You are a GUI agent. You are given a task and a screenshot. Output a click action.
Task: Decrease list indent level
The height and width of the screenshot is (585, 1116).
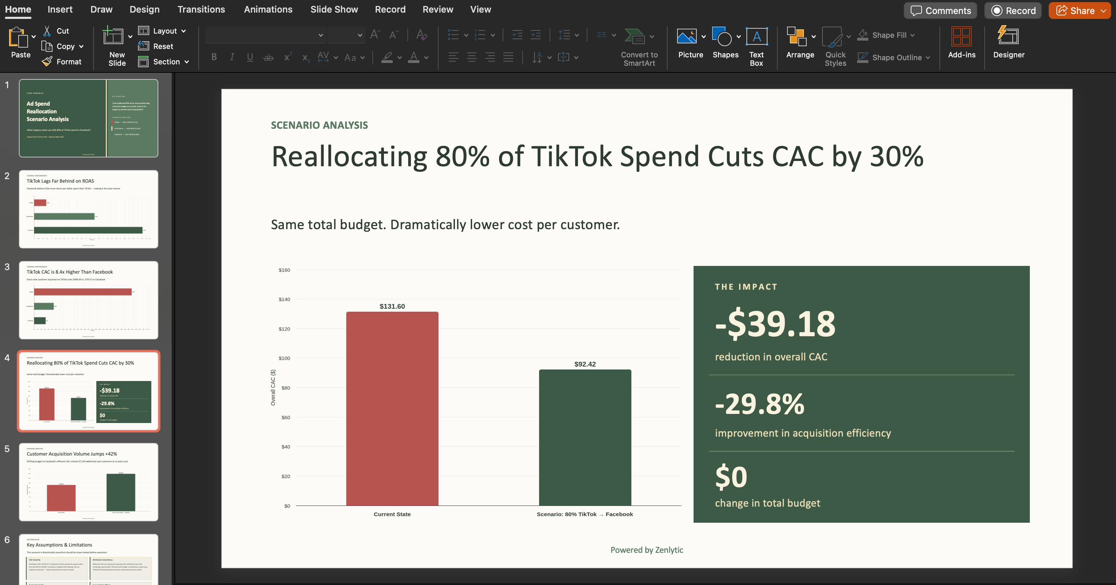point(517,35)
